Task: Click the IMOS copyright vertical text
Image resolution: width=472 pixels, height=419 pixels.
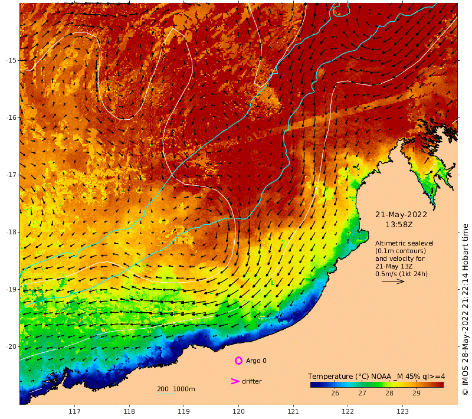Action: point(466,309)
